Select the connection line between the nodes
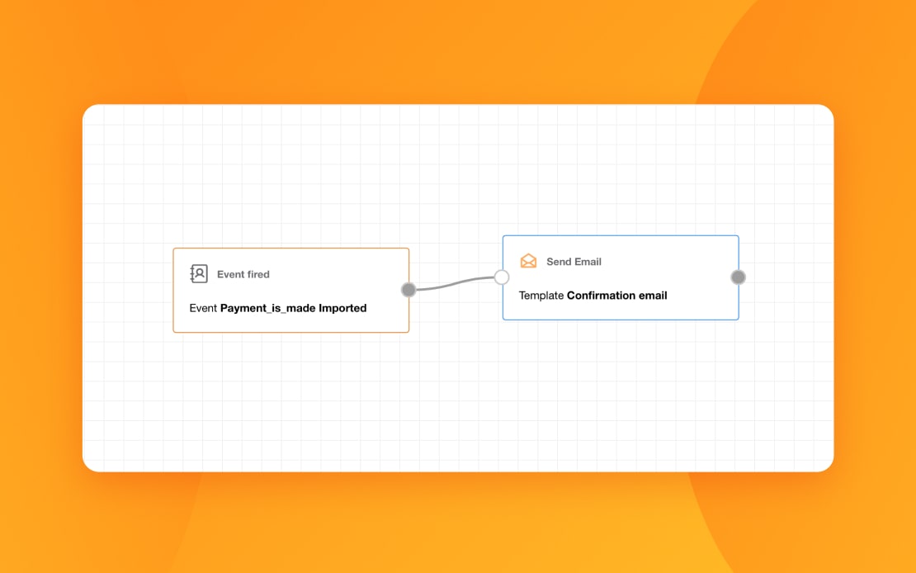This screenshot has width=916, height=573. [455, 283]
